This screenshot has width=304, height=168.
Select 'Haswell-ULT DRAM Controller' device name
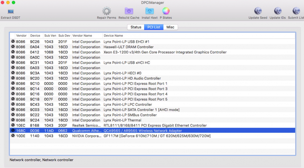point(129,47)
